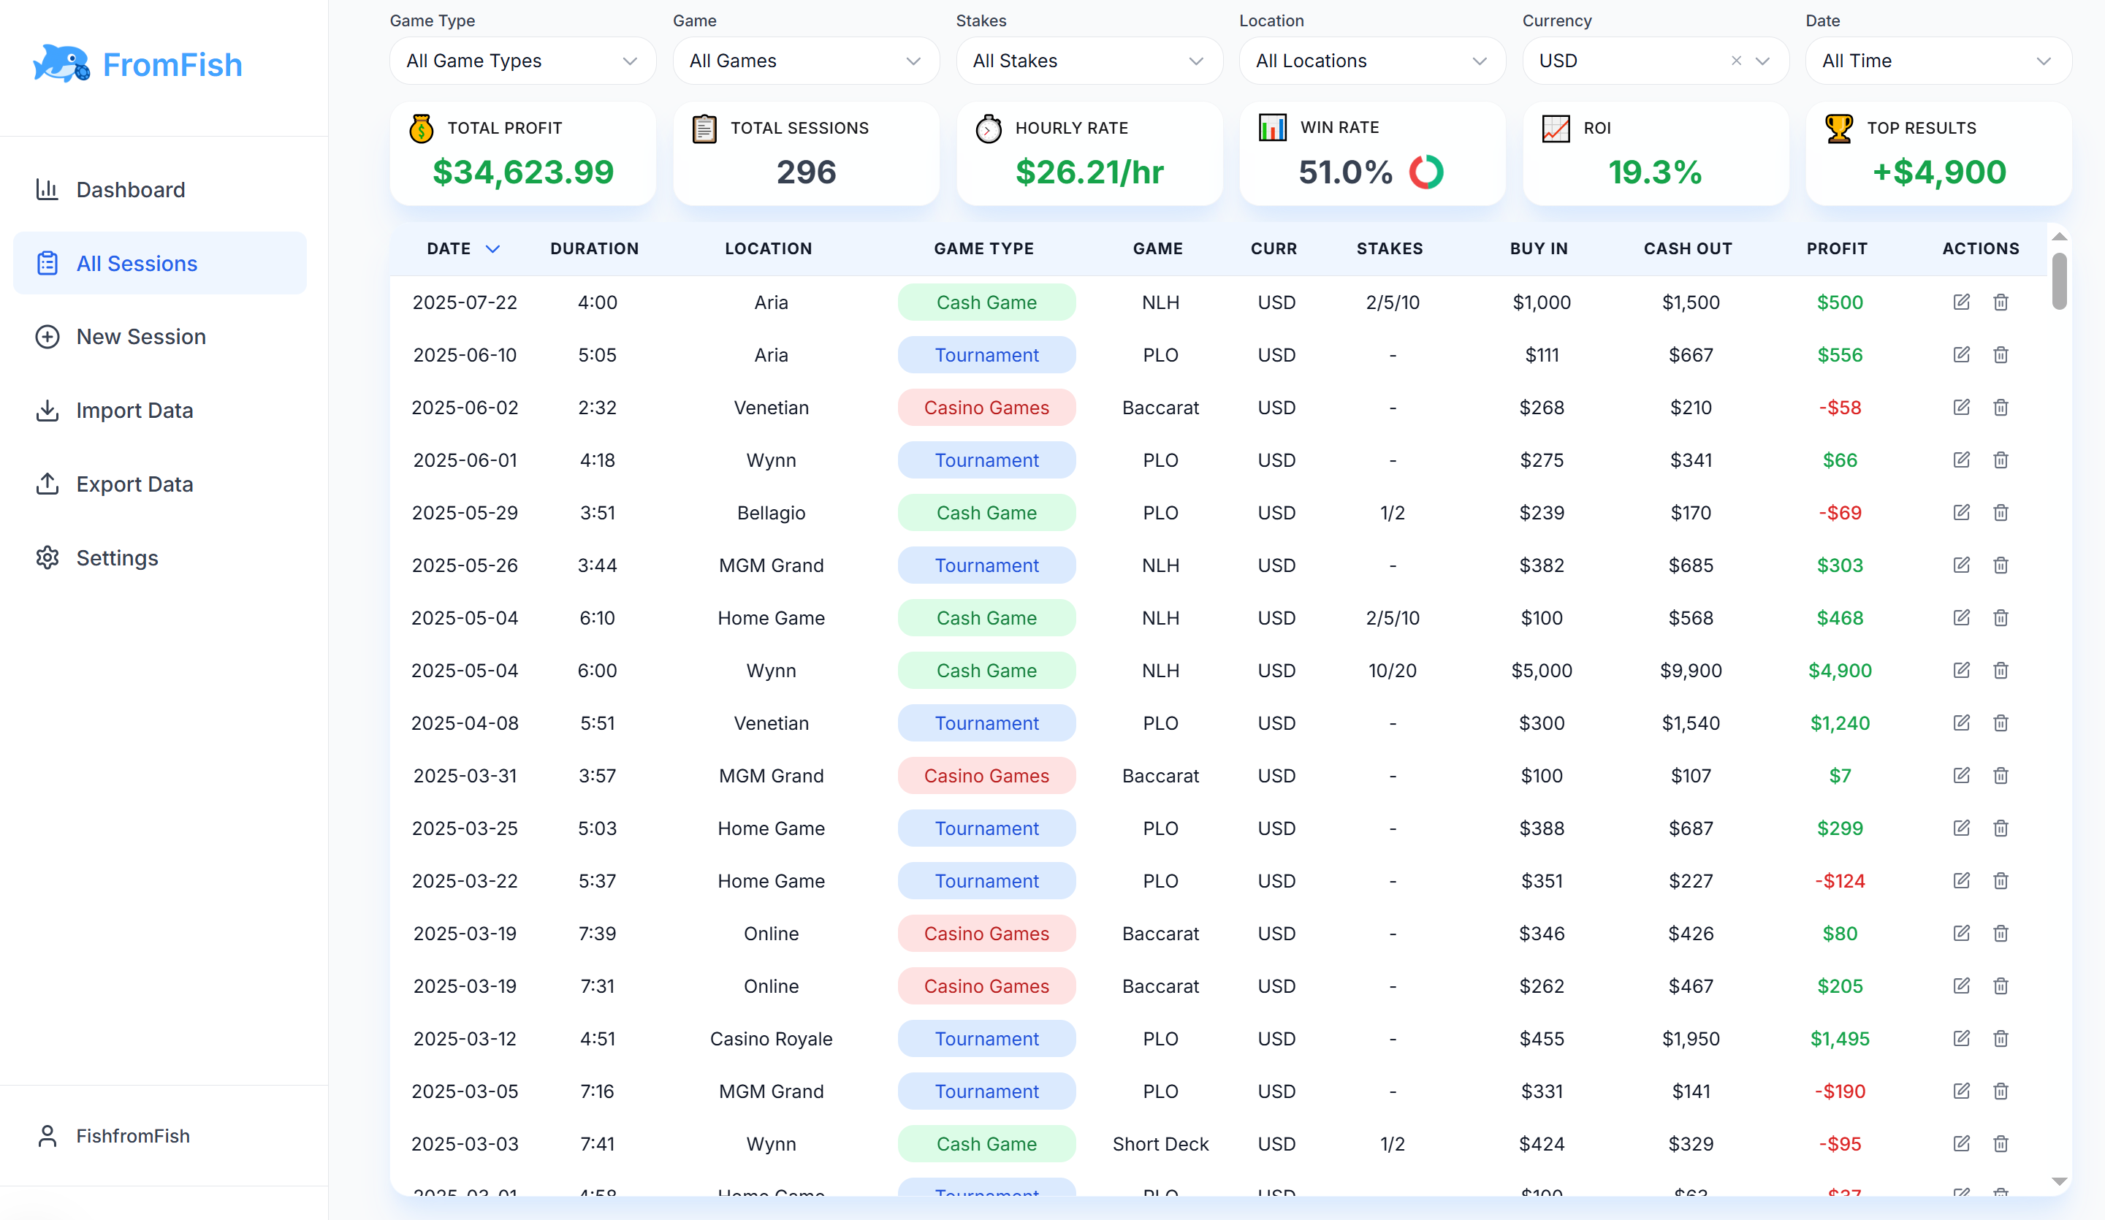Click the Tournament badge on 2025-06-10 row
The height and width of the screenshot is (1220, 2105).
coord(986,355)
